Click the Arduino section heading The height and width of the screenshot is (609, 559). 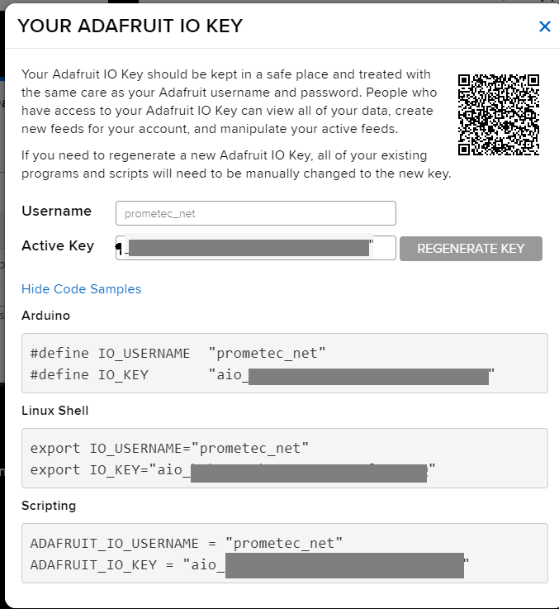pos(46,316)
